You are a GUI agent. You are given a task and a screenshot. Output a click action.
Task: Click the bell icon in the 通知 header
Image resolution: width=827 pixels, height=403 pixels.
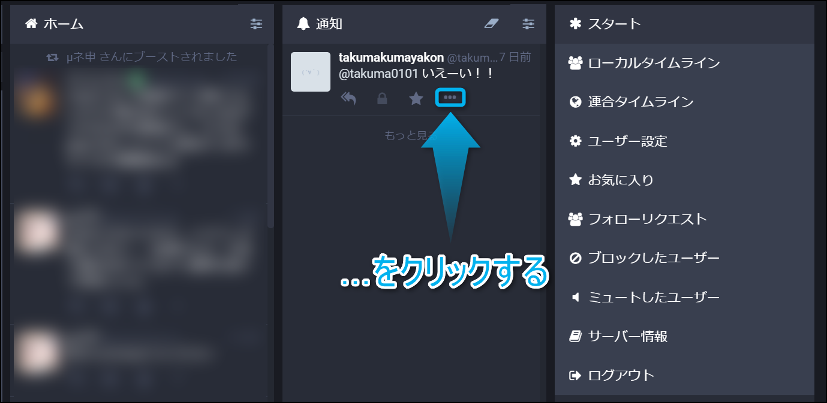(x=303, y=24)
